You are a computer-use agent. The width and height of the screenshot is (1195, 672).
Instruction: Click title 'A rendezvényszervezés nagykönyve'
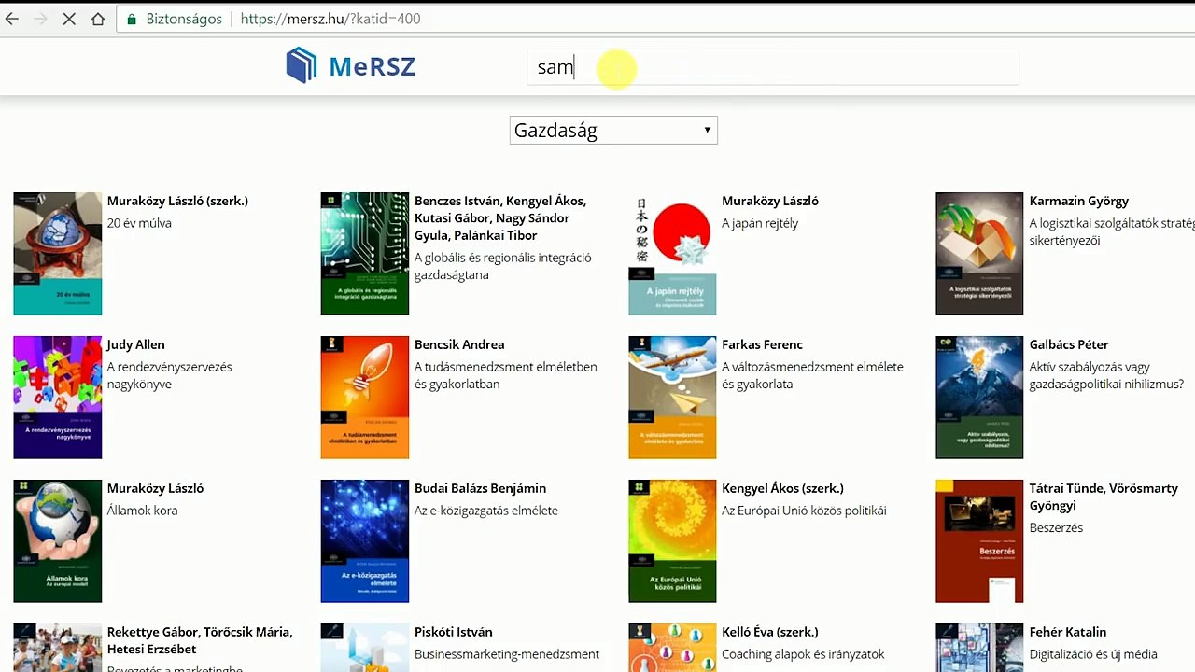coord(169,375)
